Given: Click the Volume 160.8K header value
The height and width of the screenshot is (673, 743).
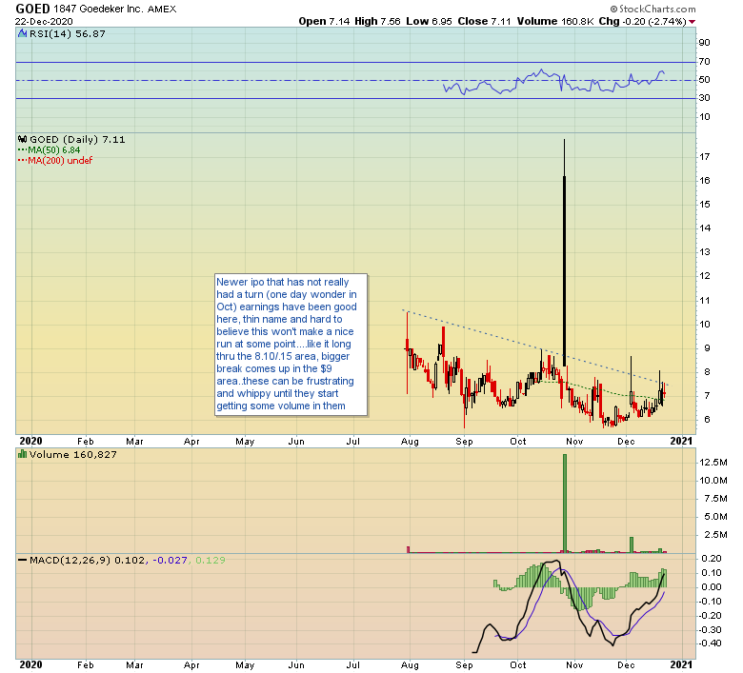Looking at the screenshot, I should pyautogui.click(x=555, y=21).
